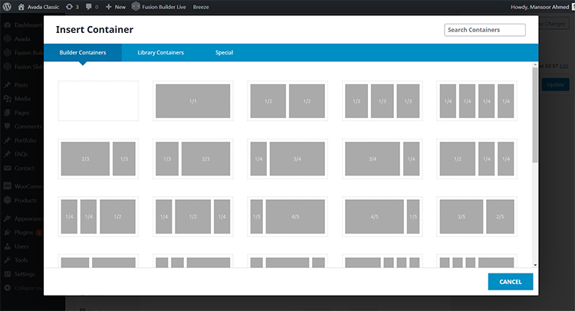This screenshot has width=575, height=311.
Task: Select the 1/3 then 2/3 layout
Action: pyautogui.click(x=193, y=159)
